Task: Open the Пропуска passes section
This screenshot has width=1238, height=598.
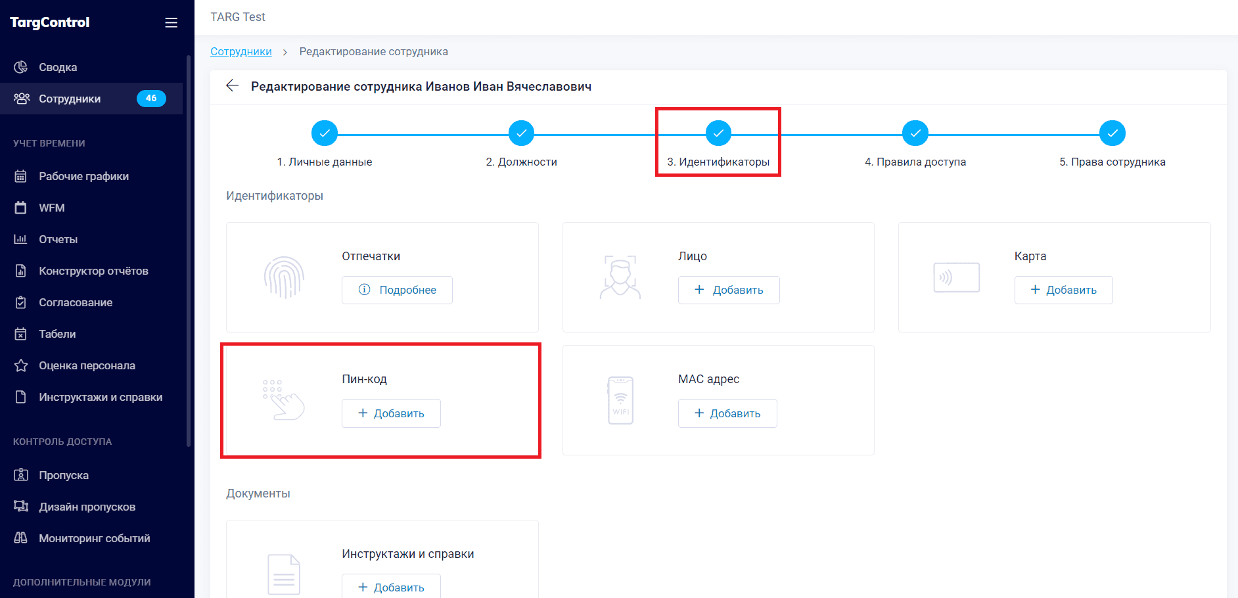Action: click(63, 474)
